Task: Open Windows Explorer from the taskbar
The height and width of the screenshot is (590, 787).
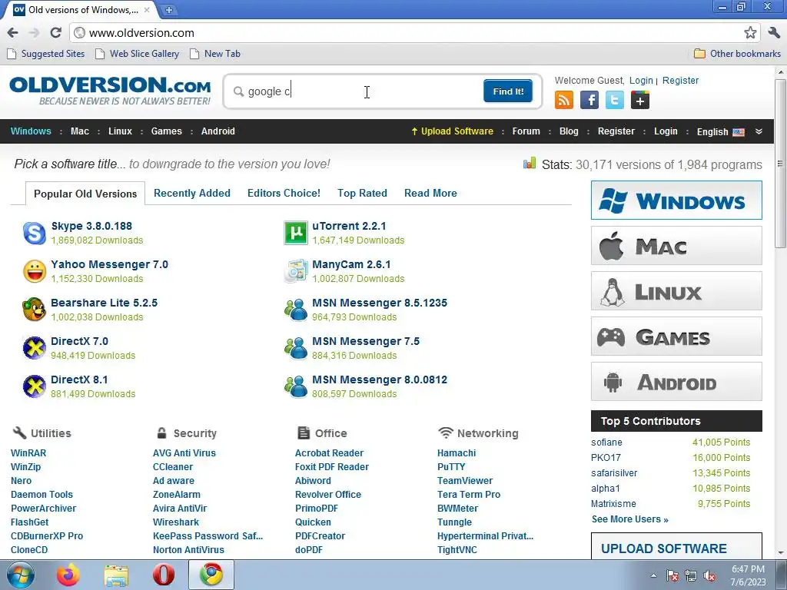Action: tap(116, 575)
